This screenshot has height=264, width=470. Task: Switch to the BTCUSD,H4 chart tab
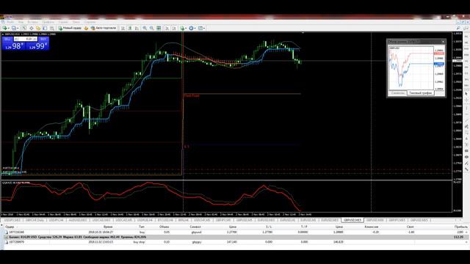pos(166,220)
